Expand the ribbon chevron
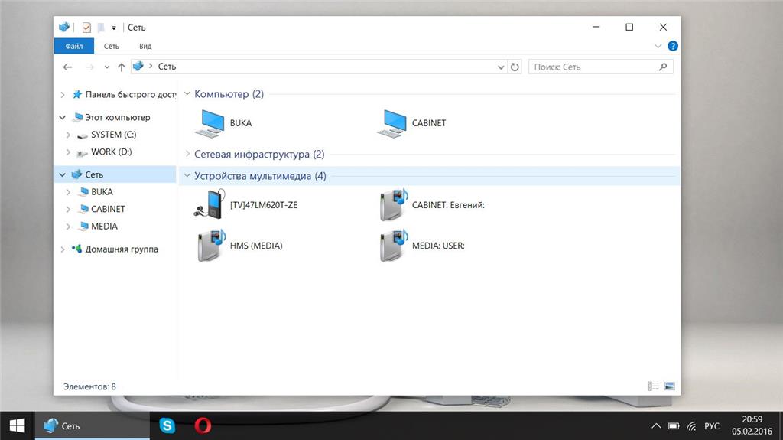Viewport: 783px width, 440px height. tap(658, 46)
